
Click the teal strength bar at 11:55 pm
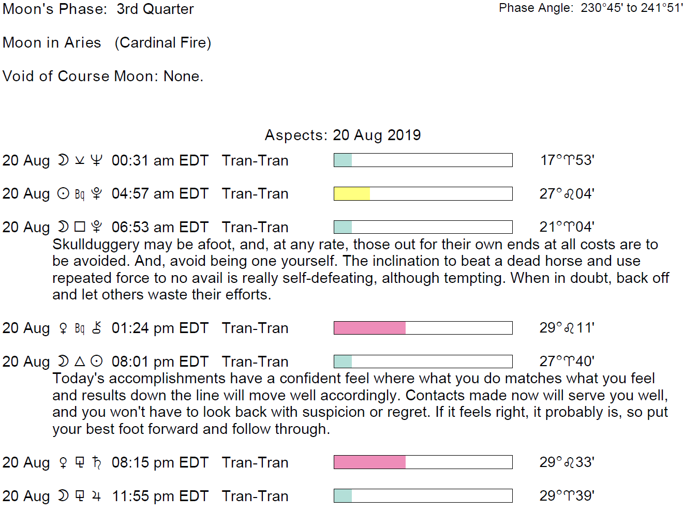point(343,496)
